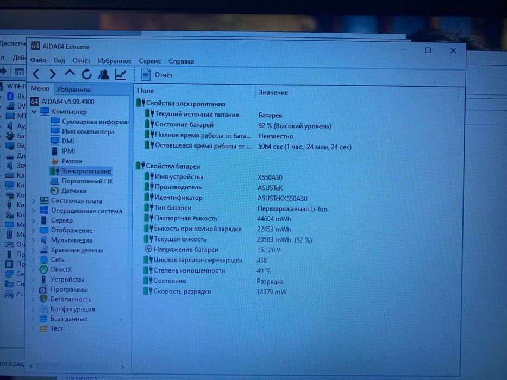507x380 pixels.
Task: Click the Значение column header
Action: point(357,92)
